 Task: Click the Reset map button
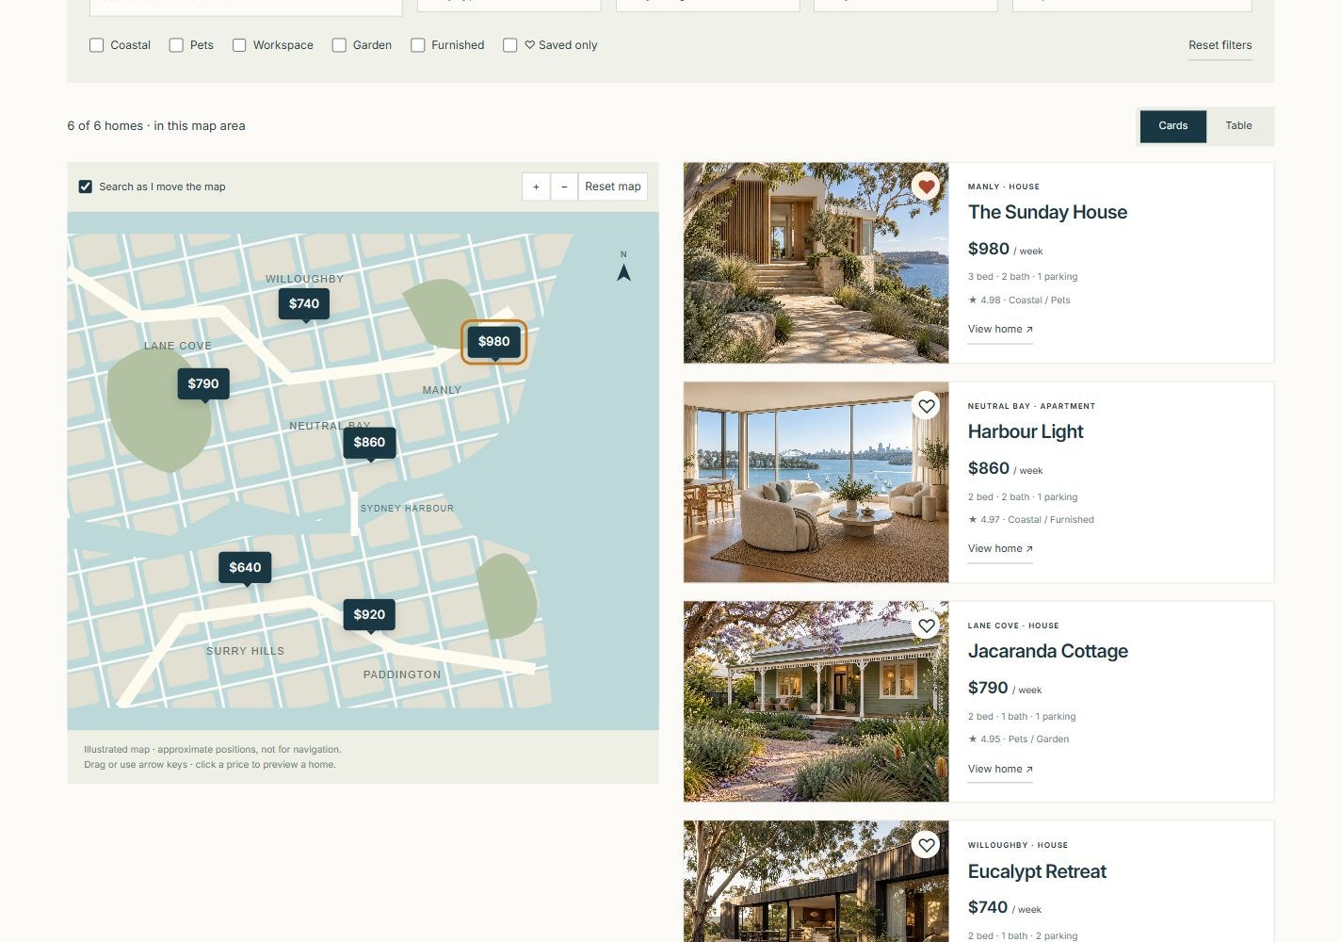[x=612, y=187]
